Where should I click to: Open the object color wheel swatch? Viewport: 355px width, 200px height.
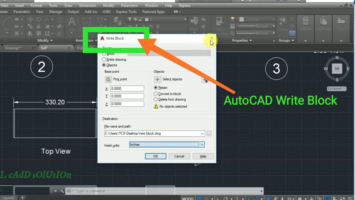point(232,19)
